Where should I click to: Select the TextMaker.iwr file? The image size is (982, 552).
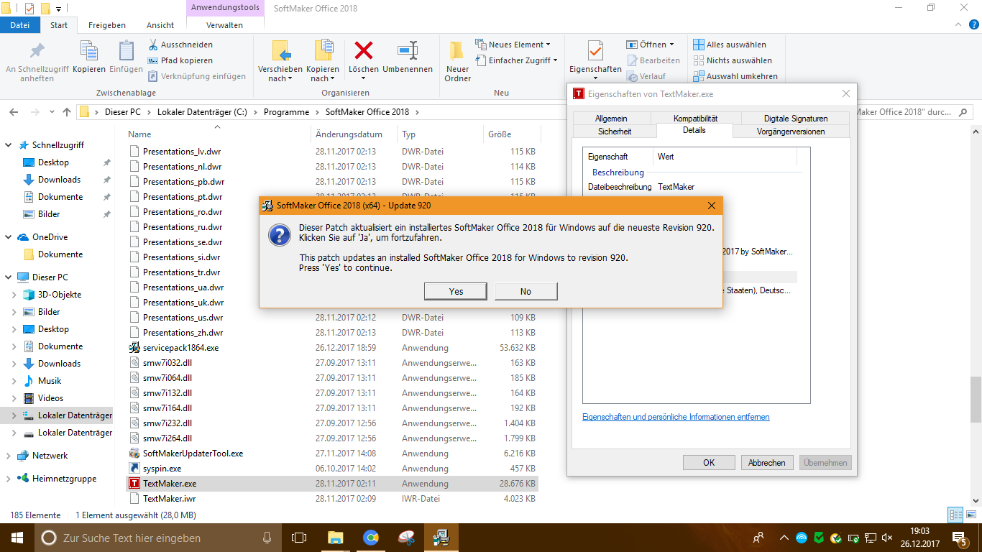point(169,498)
